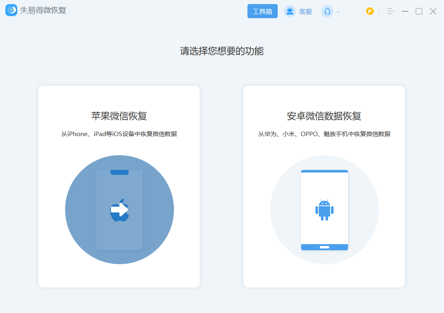
Task: Click the iPhone/iPad iOS description text
Action: coord(119,134)
